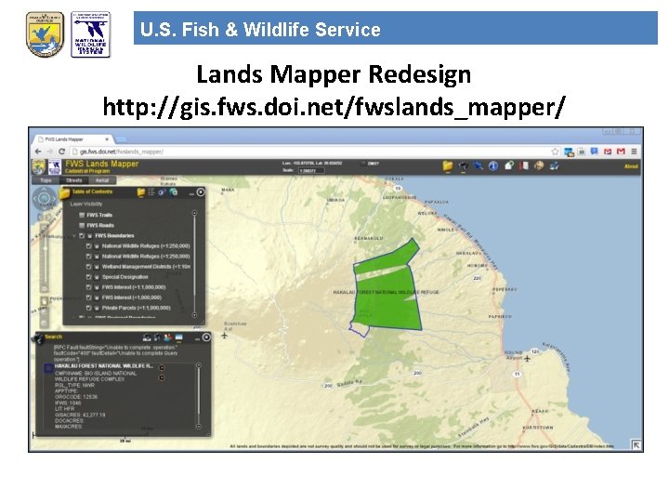The height and width of the screenshot is (502, 669).
Task: Switch to Aerial basemap tab
Action: click(x=102, y=180)
